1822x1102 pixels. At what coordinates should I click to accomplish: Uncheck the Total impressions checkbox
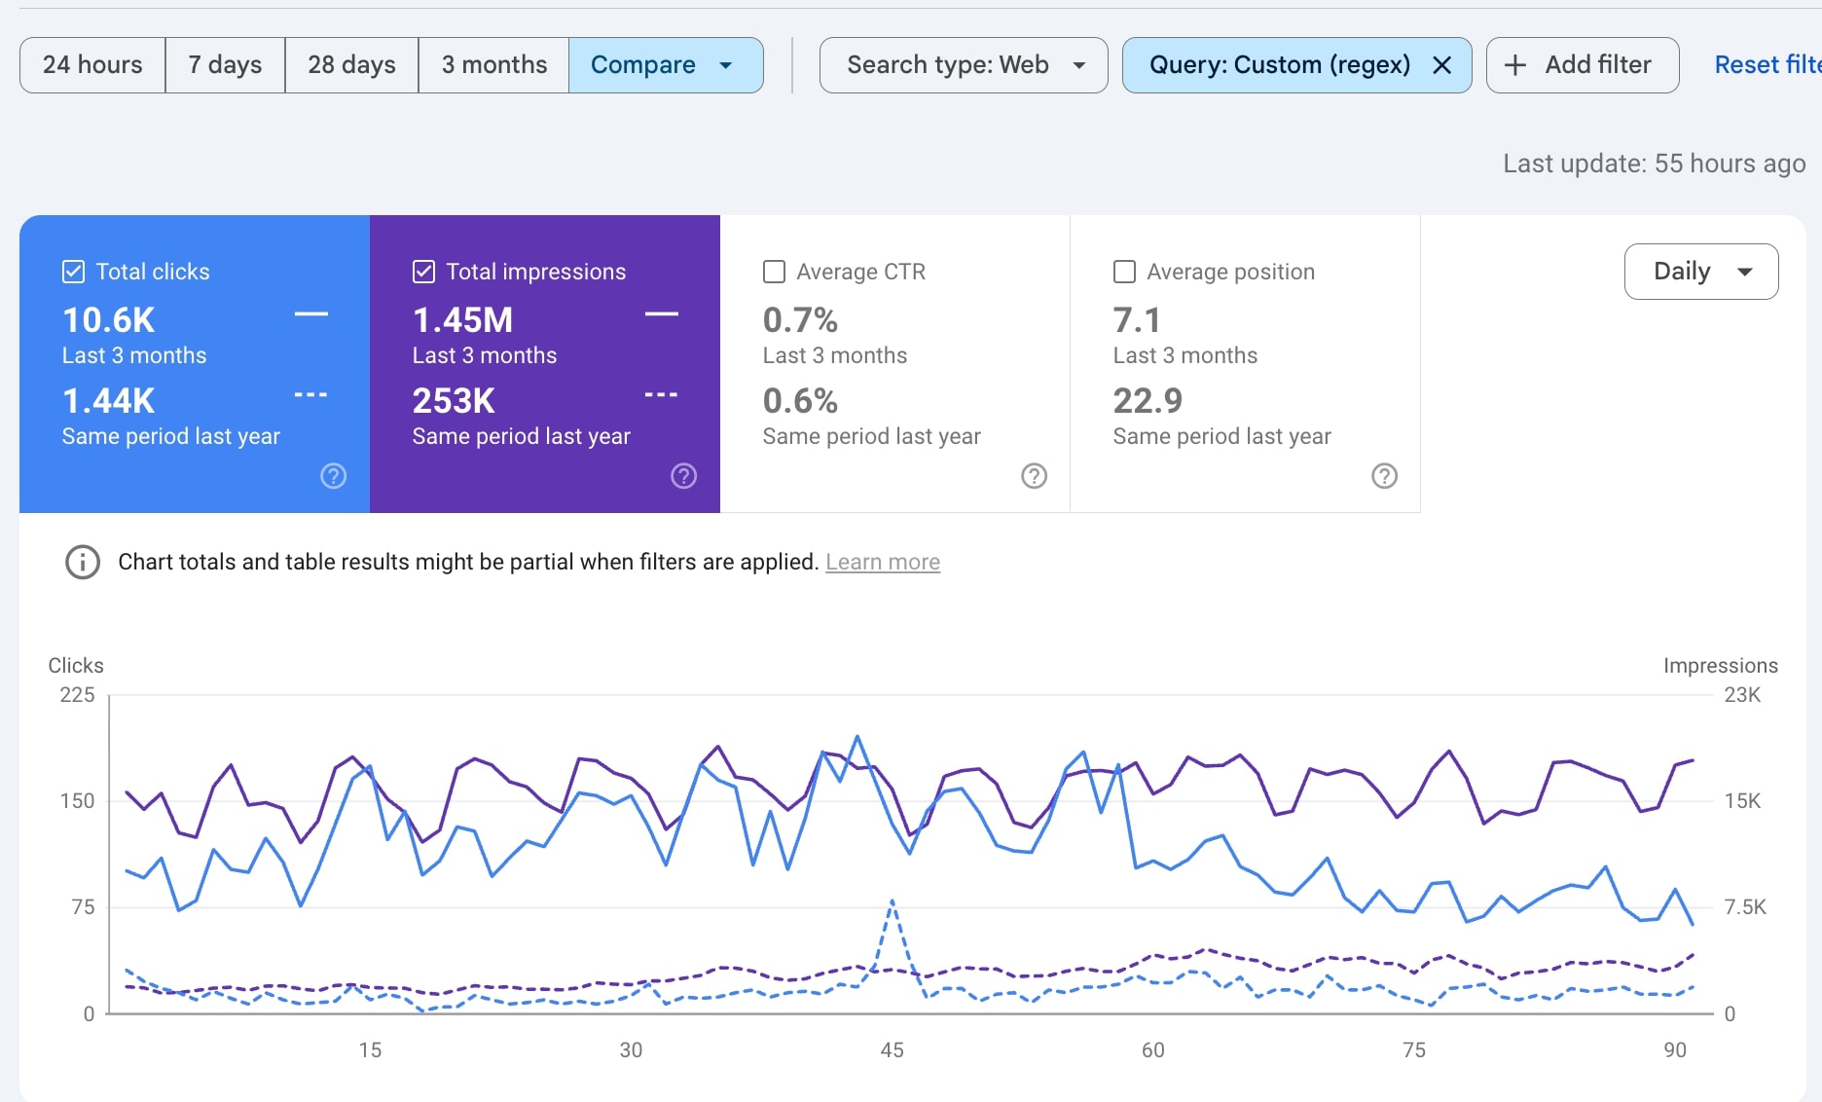[424, 272]
